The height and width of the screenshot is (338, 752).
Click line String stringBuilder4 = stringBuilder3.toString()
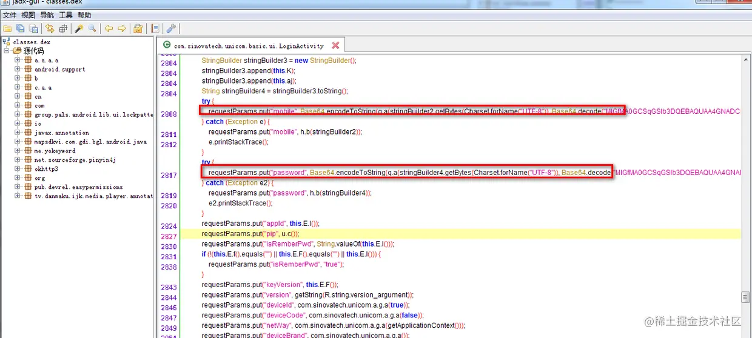(x=275, y=91)
